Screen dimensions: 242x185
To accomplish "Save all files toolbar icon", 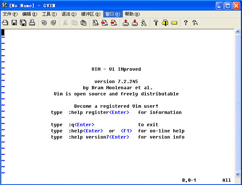I will click(23, 23).
